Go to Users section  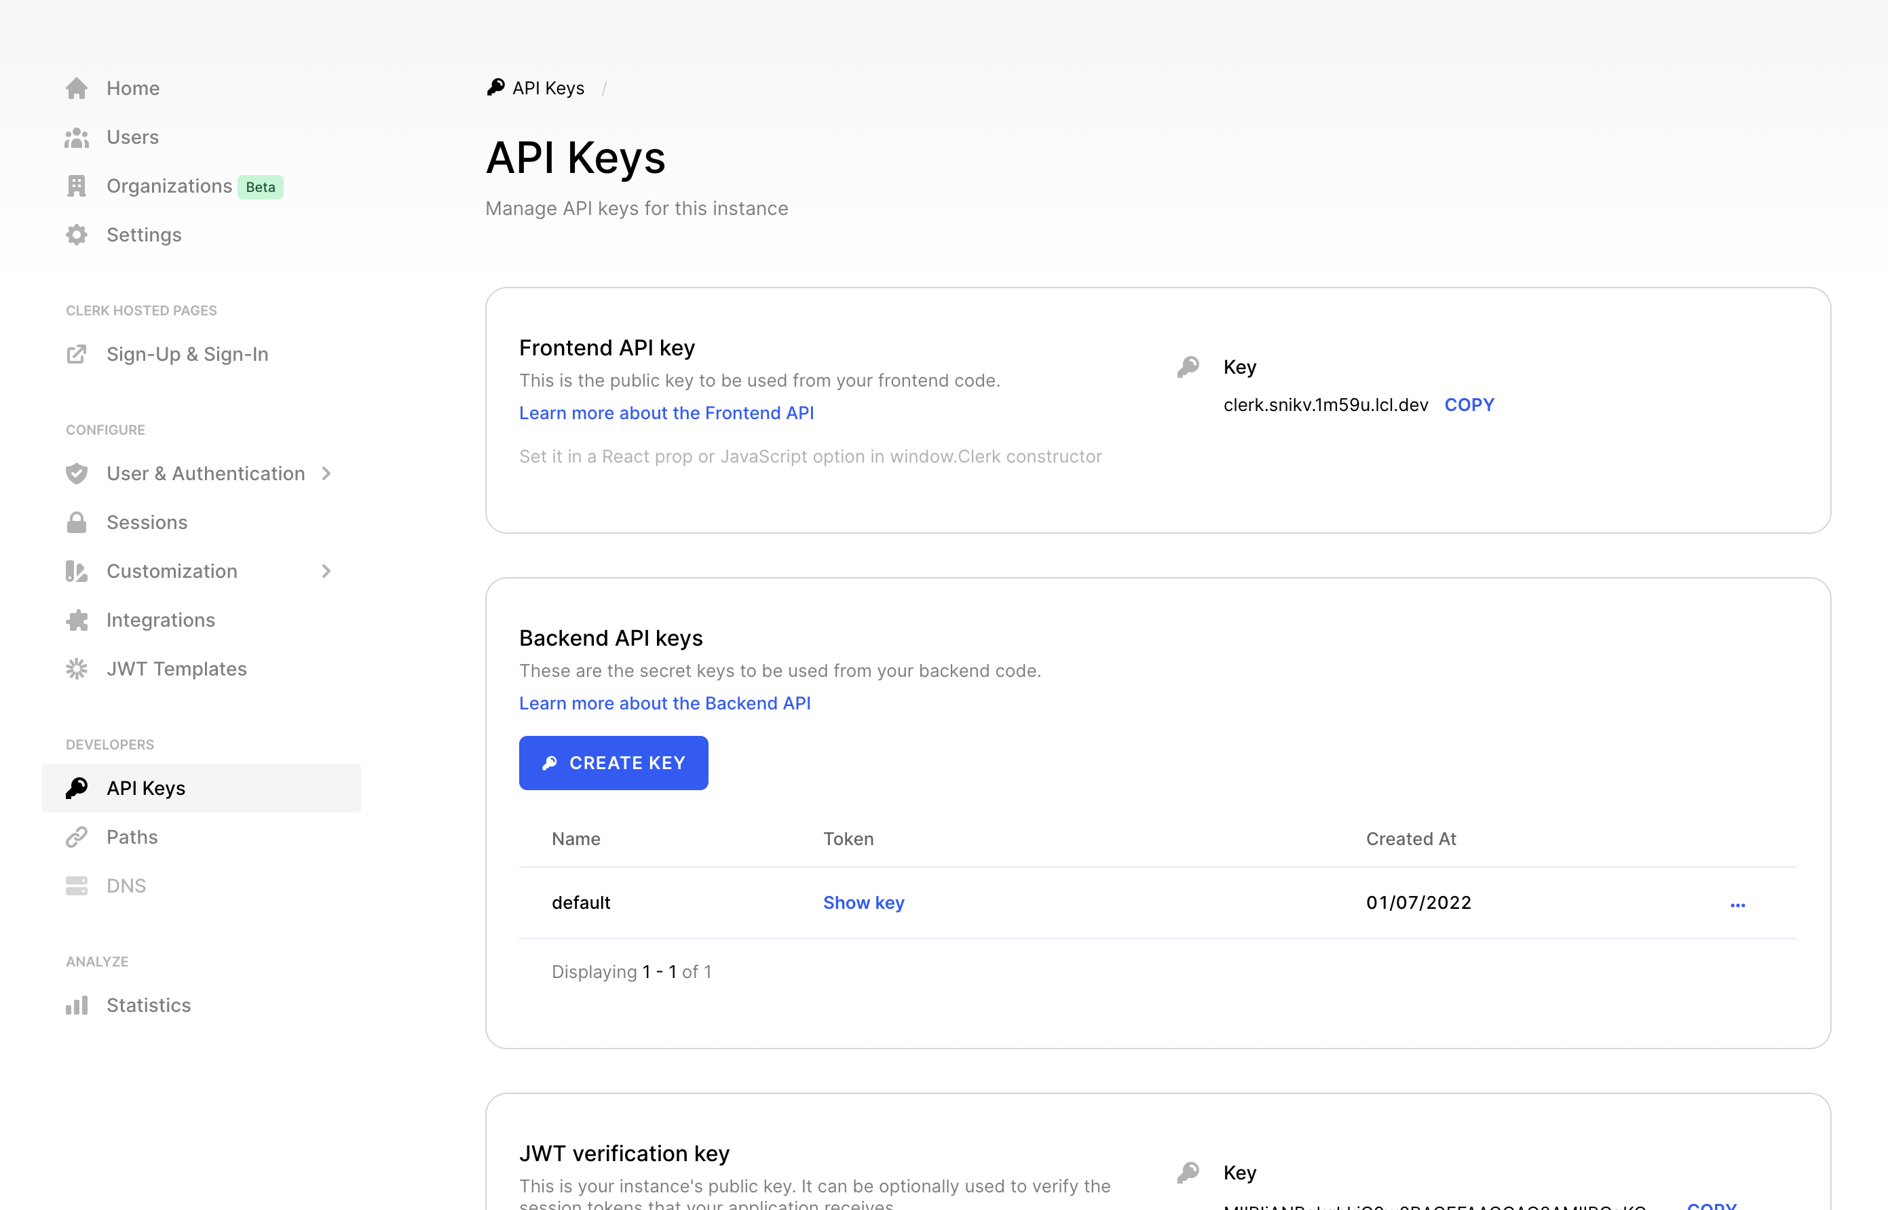coord(133,138)
